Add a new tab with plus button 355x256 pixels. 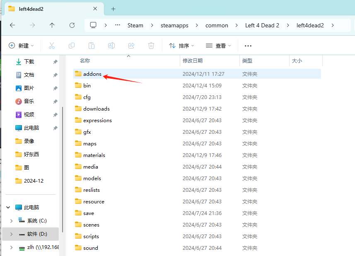(x=114, y=9)
